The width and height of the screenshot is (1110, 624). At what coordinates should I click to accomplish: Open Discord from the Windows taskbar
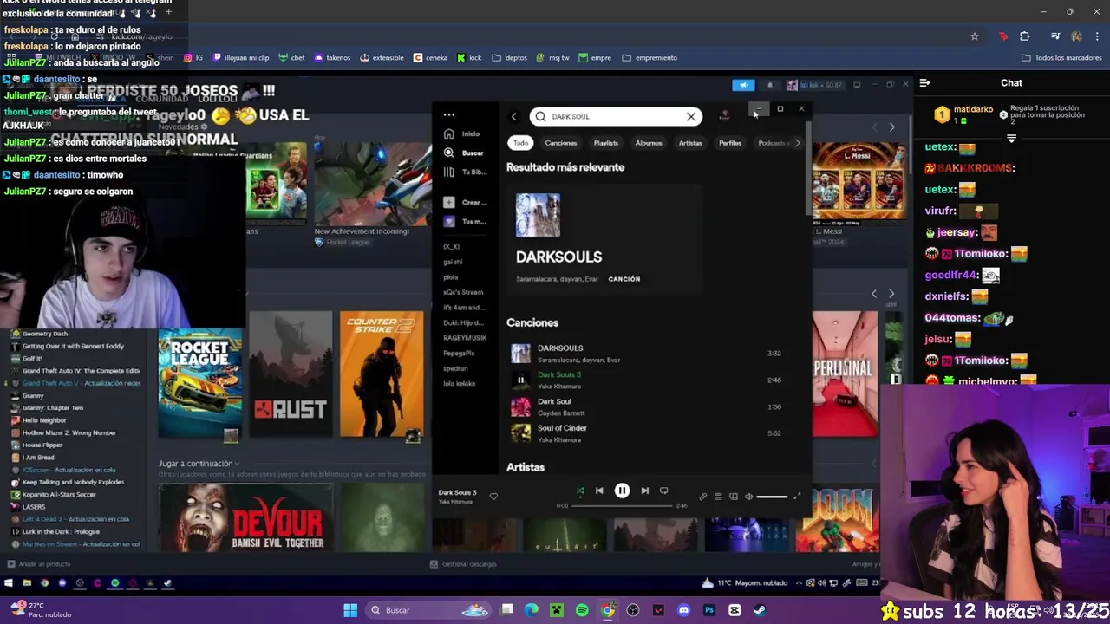683,610
